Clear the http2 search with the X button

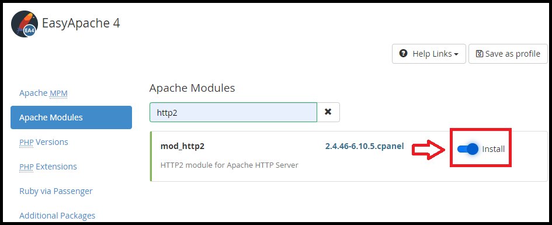tap(328, 112)
